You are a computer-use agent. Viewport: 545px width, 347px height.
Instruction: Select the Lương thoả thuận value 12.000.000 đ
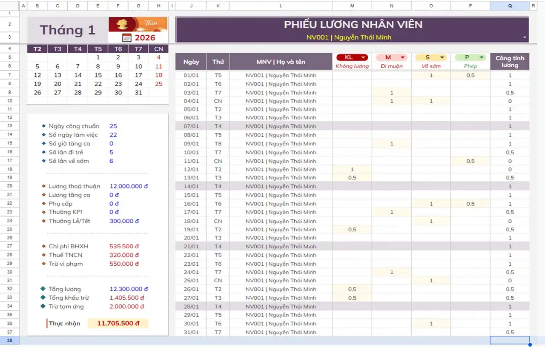coord(129,186)
